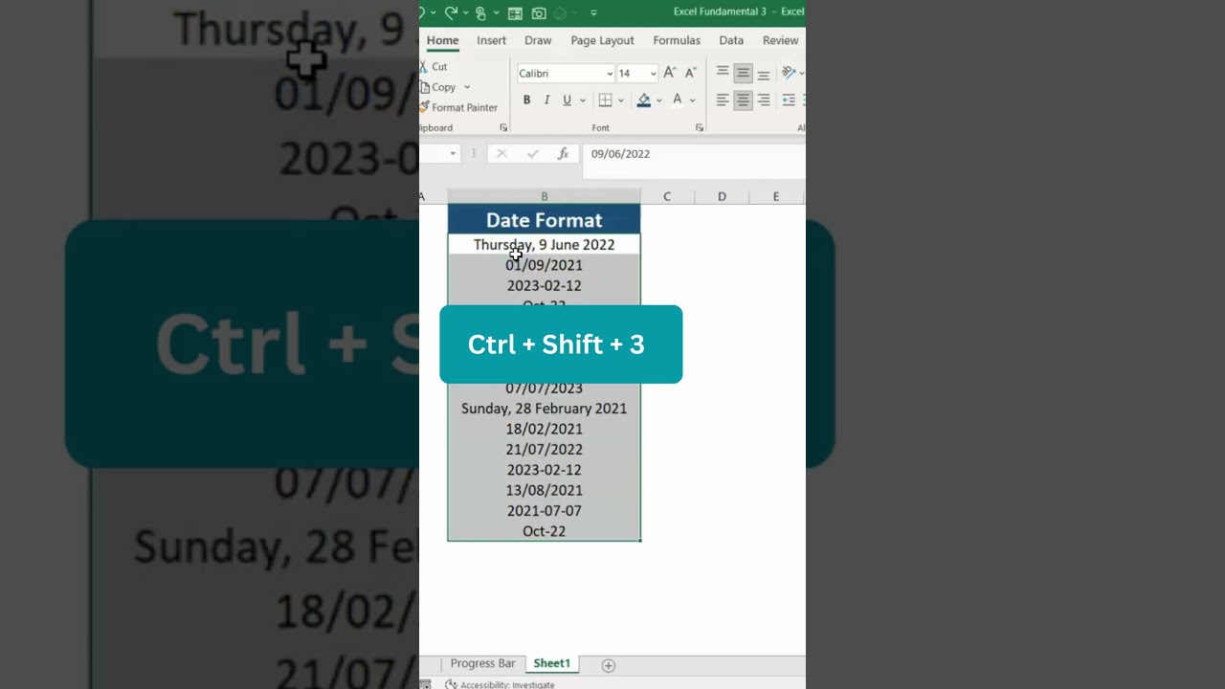This screenshot has height=689, width=1225.
Task: Click the Camera icon in the quick access toolbar
Action: click(539, 12)
